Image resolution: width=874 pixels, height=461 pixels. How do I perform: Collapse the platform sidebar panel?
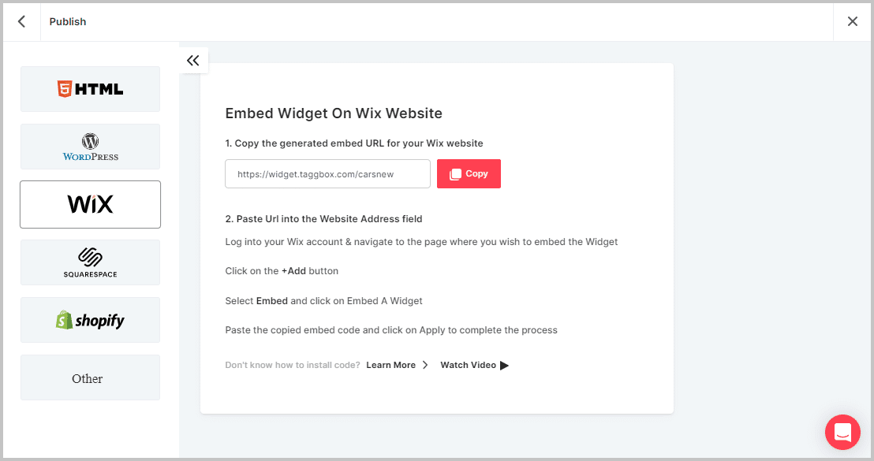[193, 60]
